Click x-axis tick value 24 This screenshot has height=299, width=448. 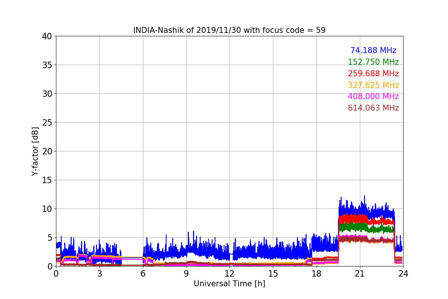(x=403, y=273)
